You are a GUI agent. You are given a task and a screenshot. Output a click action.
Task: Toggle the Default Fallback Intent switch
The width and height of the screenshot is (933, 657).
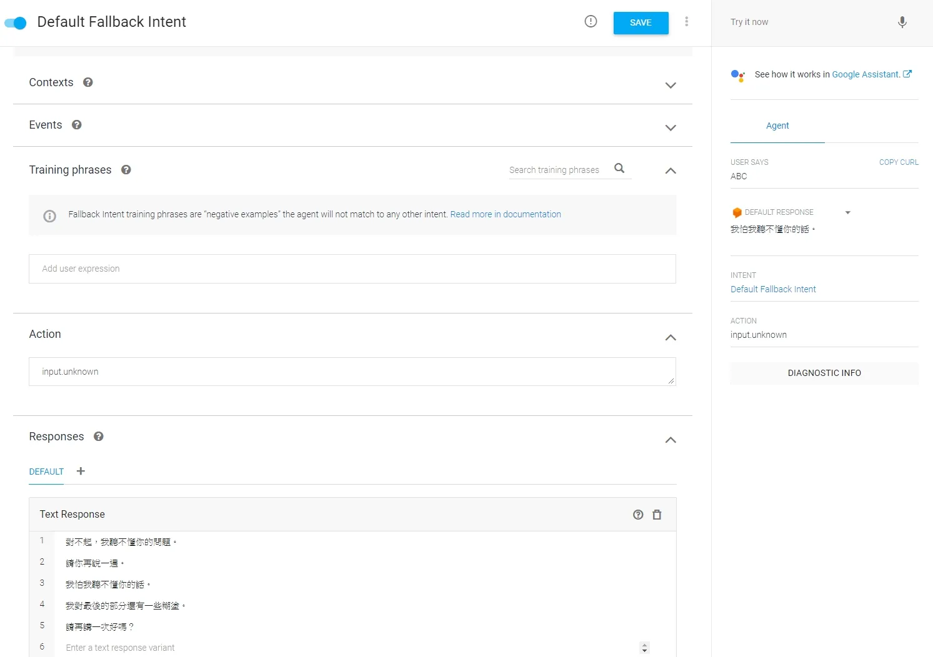(x=16, y=23)
